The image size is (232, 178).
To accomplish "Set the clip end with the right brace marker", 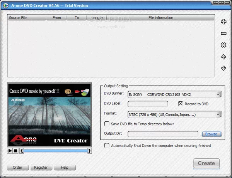I will 89,151.
